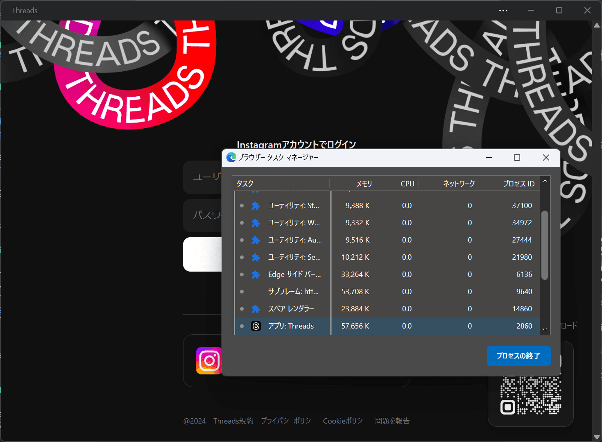Focus the password field パスワード
Image resolution: width=602 pixels, height=442 pixels.
[202, 215]
